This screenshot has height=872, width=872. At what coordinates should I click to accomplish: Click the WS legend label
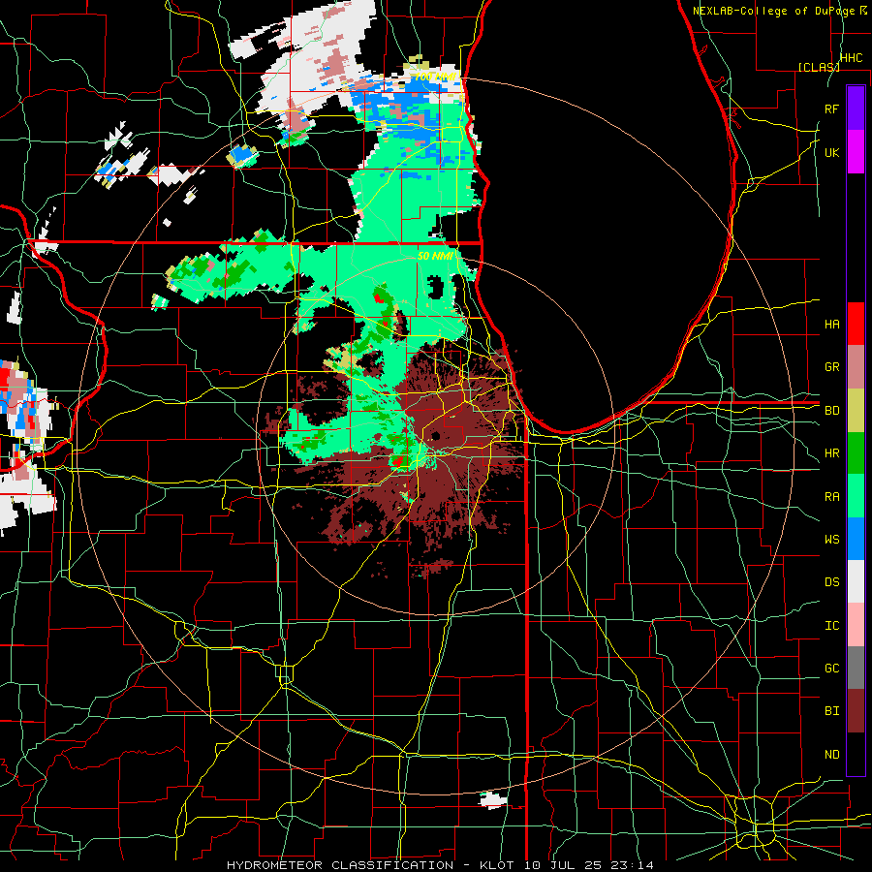click(x=832, y=540)
